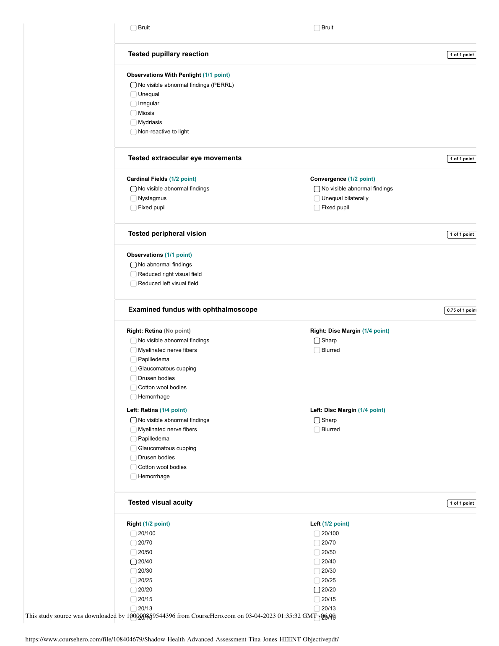Check Blurred under Left: Disc Margin

[317, 430]
